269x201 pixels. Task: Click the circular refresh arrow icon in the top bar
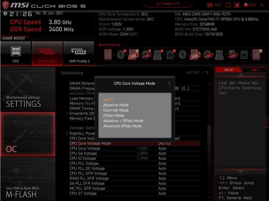click(228, 5)
